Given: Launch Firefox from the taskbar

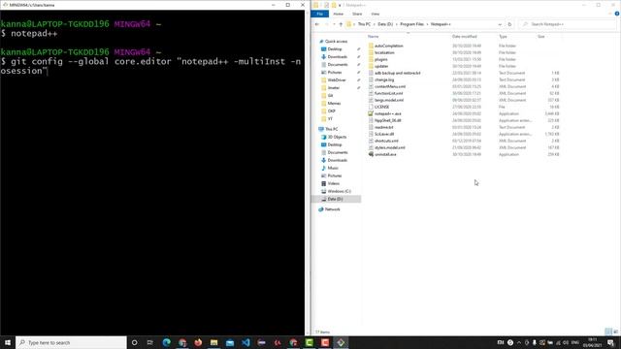Looking at the screenshot, I should tap(198, 342).
